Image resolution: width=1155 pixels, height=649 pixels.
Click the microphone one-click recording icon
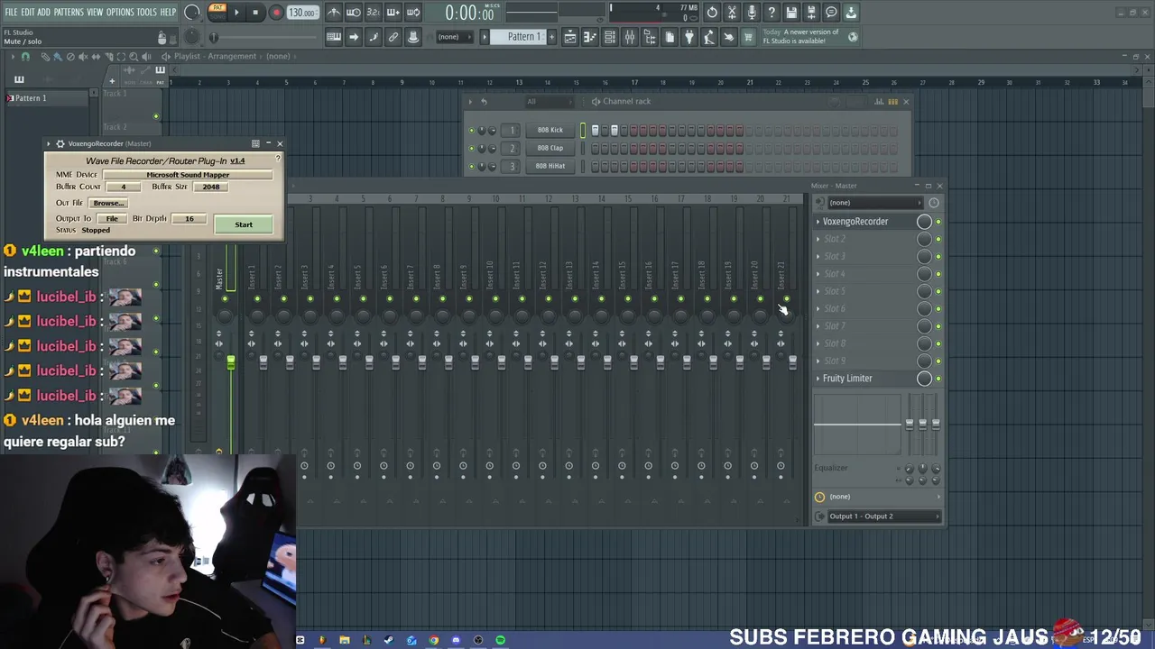[x=752, y=13]
